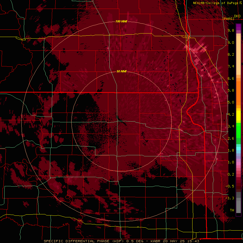Pick the orange band on the color bar

click(x=238, y=92)
